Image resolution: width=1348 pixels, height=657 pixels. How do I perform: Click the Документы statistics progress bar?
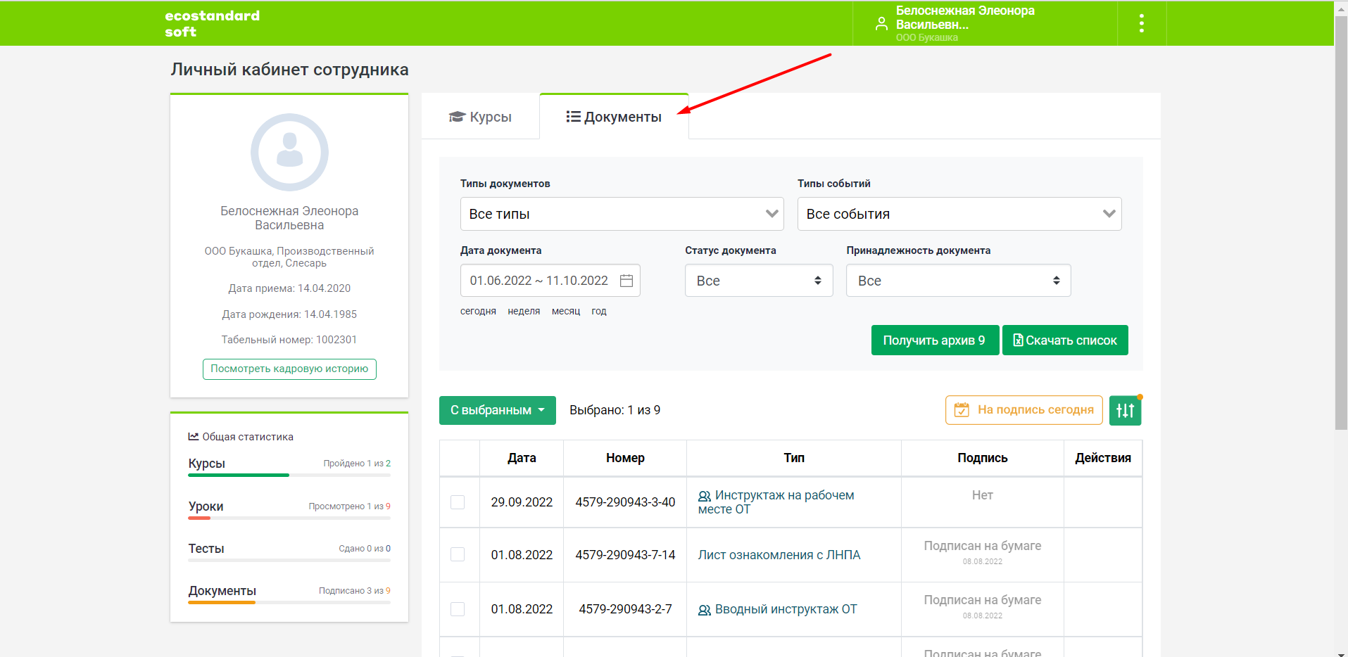[289, 602]
